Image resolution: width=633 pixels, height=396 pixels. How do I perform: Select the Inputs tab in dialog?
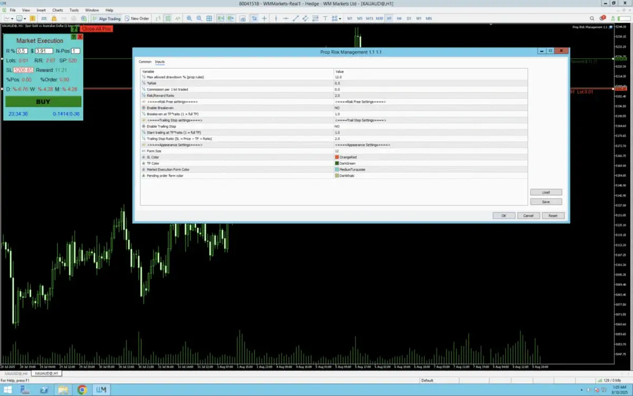coord(160,62)
